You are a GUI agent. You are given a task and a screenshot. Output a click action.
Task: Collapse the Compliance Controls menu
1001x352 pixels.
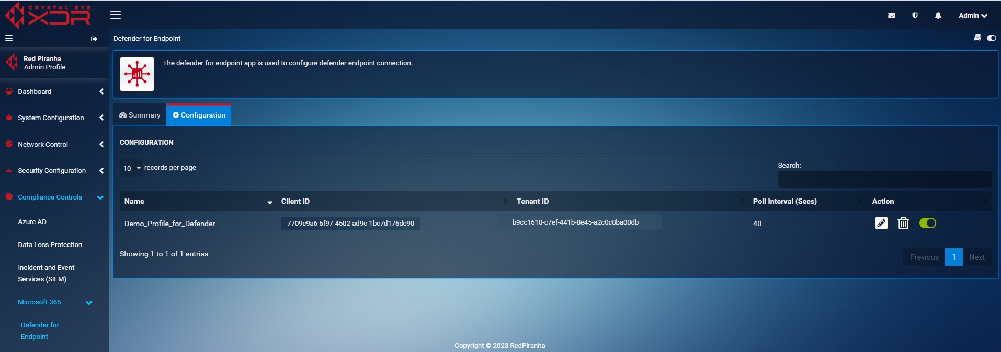coord(54,197)
